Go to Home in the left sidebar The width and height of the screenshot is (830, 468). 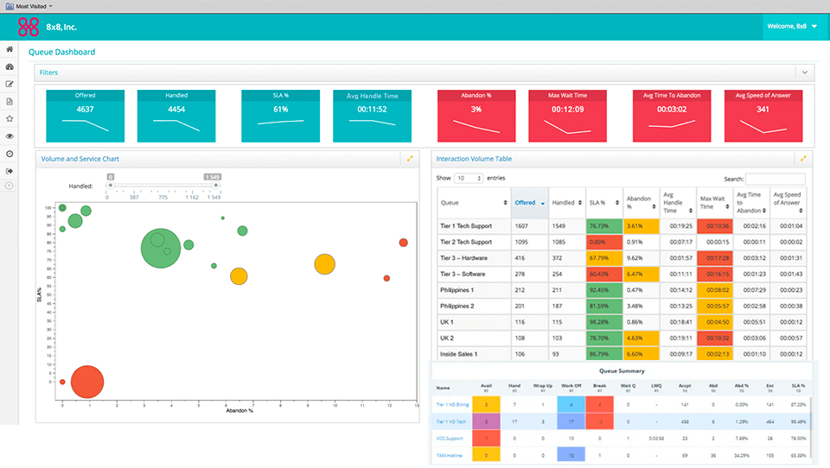click(10, 50)
